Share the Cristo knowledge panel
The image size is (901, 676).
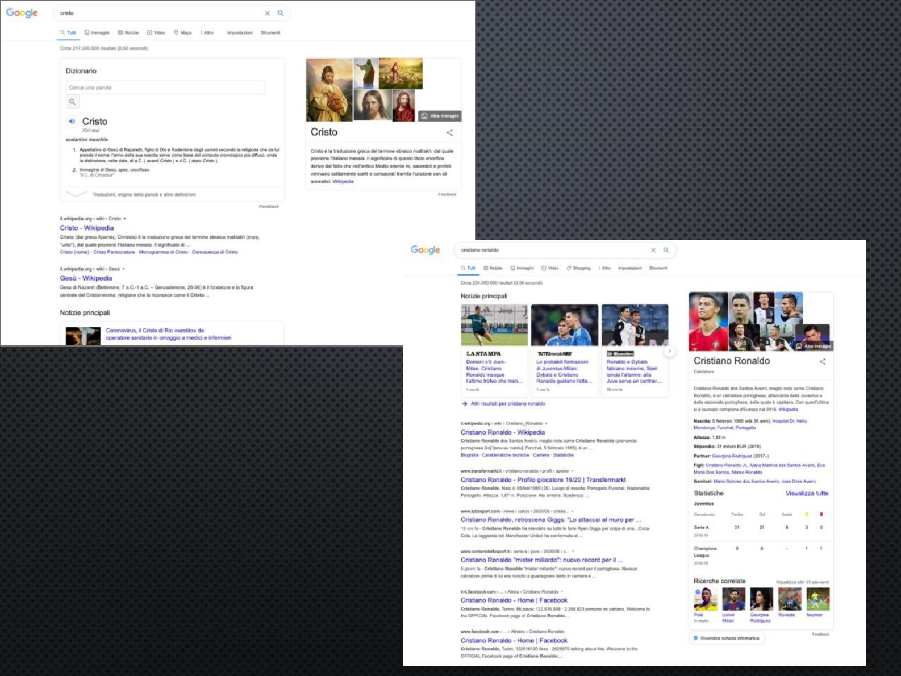[x=449, y=132]
